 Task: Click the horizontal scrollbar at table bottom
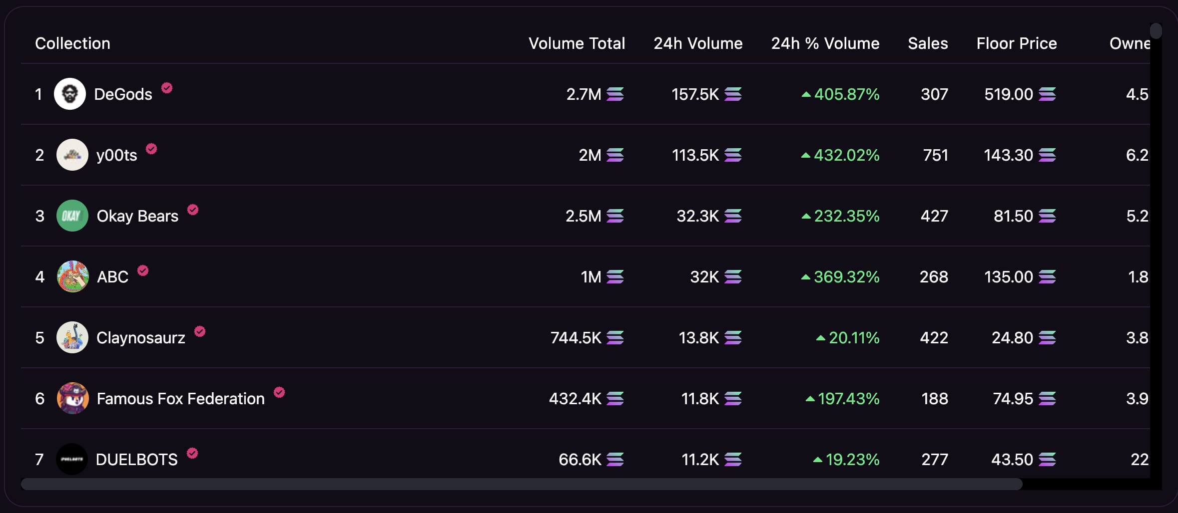click(x=522, y=484)
